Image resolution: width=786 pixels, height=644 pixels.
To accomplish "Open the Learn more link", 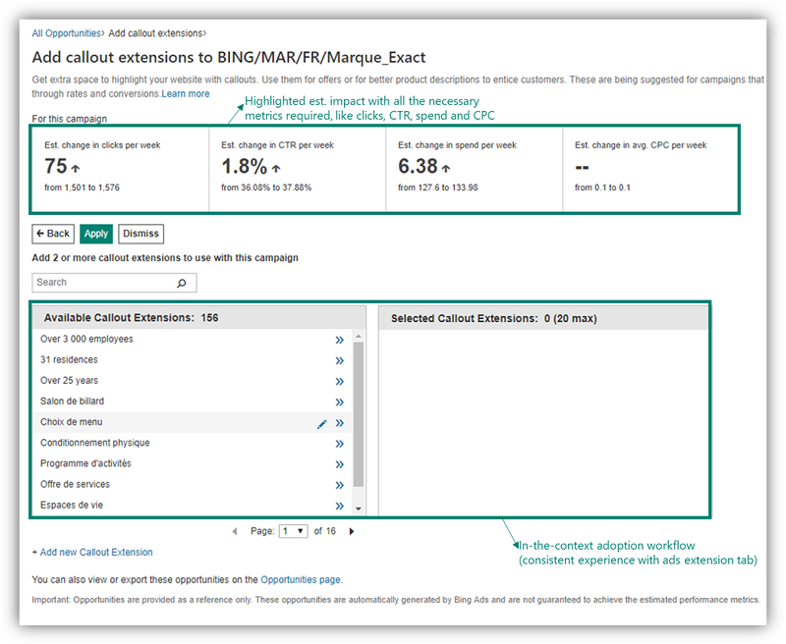I will [186, 93].
